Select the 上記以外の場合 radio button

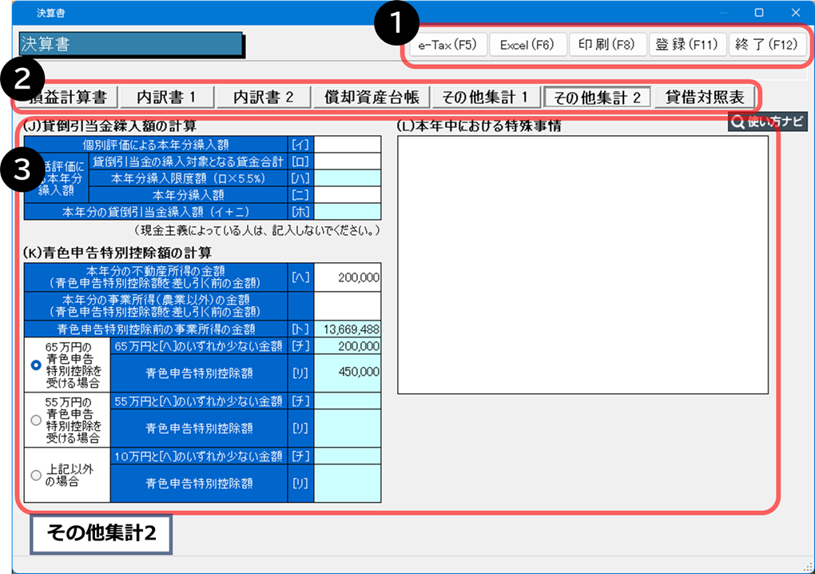pos(35,475)
